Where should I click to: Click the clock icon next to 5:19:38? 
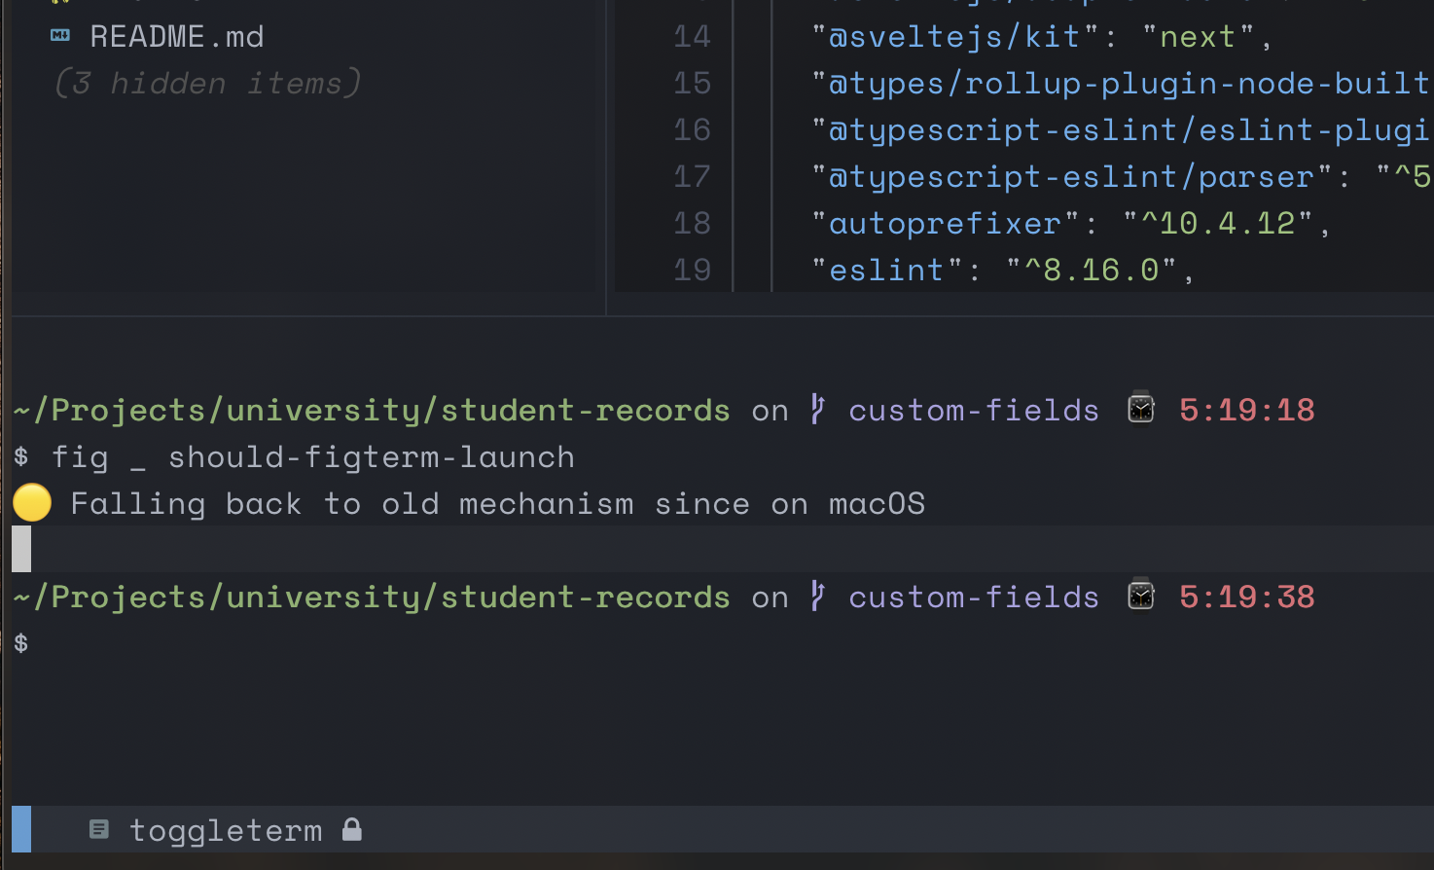[1140, 595]
